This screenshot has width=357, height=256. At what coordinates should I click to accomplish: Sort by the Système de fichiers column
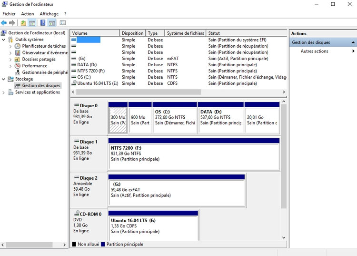185,33
